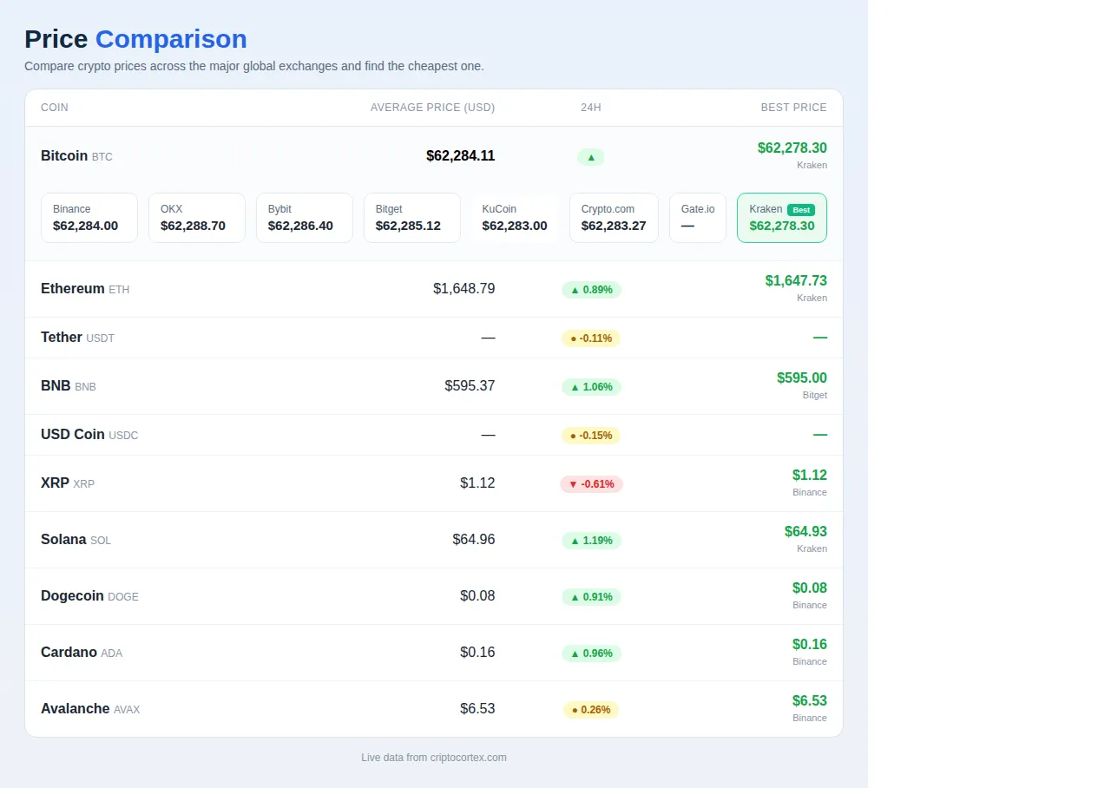Click BNB's best price $595.00
This screenshot has height=788, width=1111.
(802, 378)
